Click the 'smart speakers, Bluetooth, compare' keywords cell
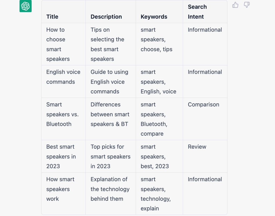 pos(154,119)
